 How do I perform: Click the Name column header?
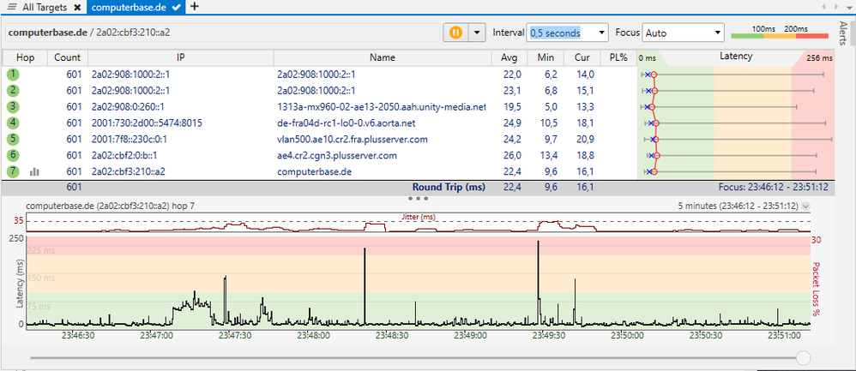[383, 57]
